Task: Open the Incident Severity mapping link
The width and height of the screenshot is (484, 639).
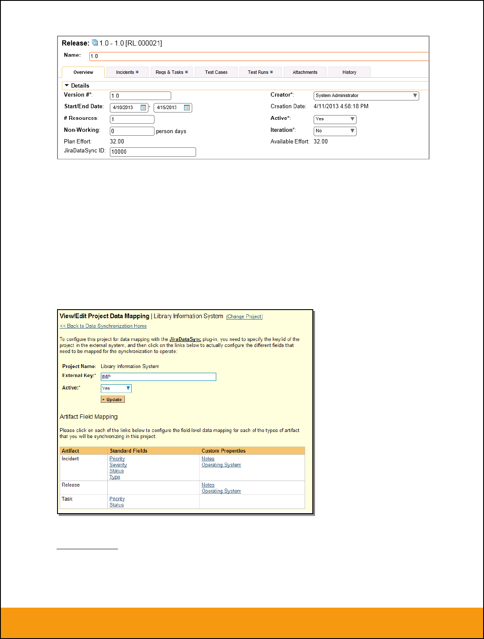Action: tap(118, 465)
